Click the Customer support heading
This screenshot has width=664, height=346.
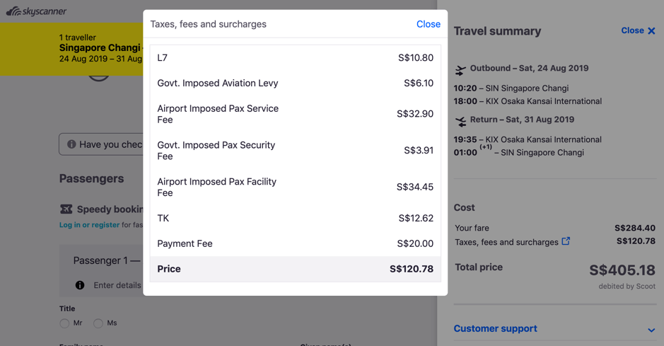[495, 329]
